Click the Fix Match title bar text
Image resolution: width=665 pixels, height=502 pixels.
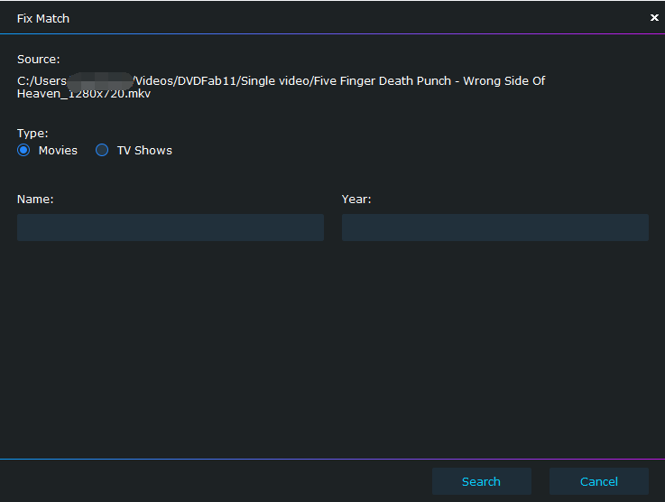43,18
